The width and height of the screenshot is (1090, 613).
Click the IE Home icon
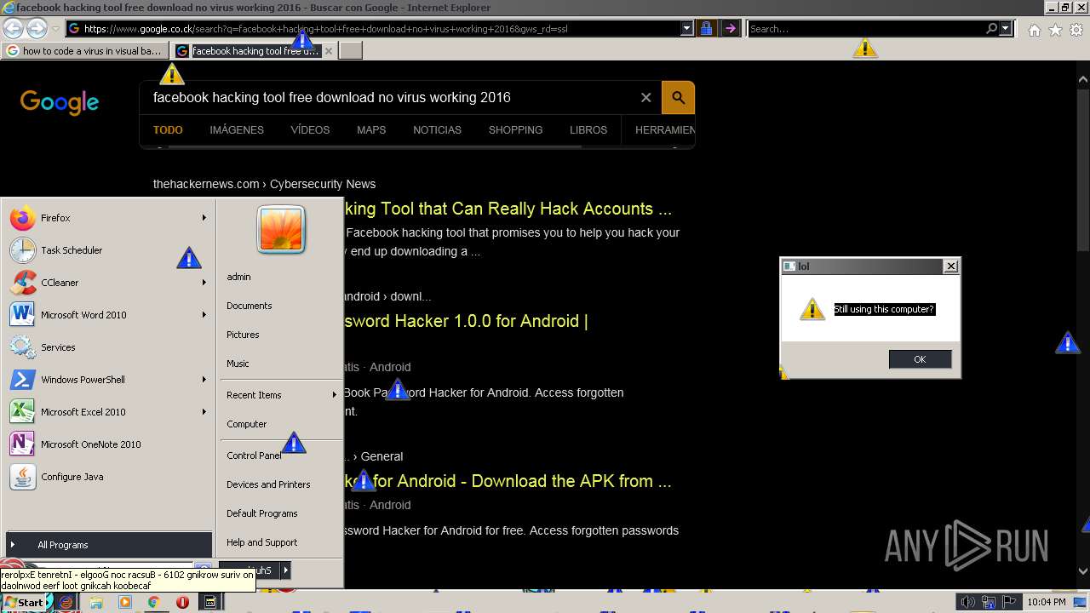tap(1034, 30)
